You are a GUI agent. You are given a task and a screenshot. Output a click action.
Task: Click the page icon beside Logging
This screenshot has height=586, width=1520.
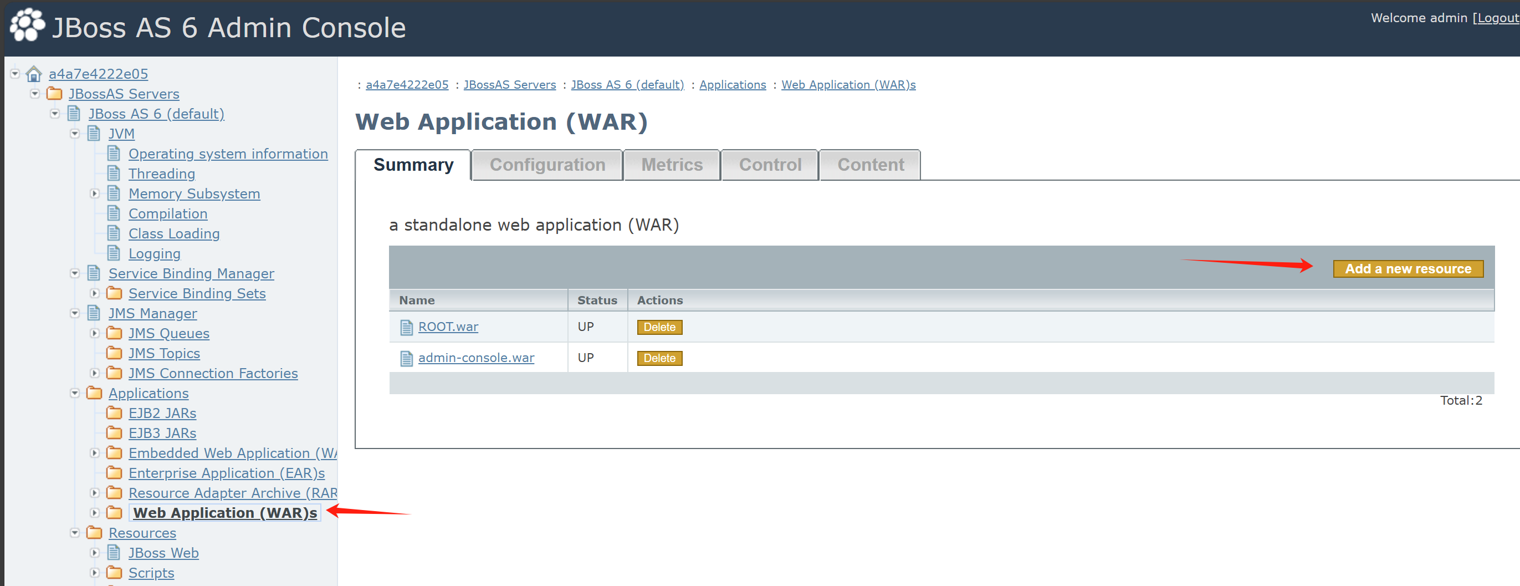coord(114,253)
